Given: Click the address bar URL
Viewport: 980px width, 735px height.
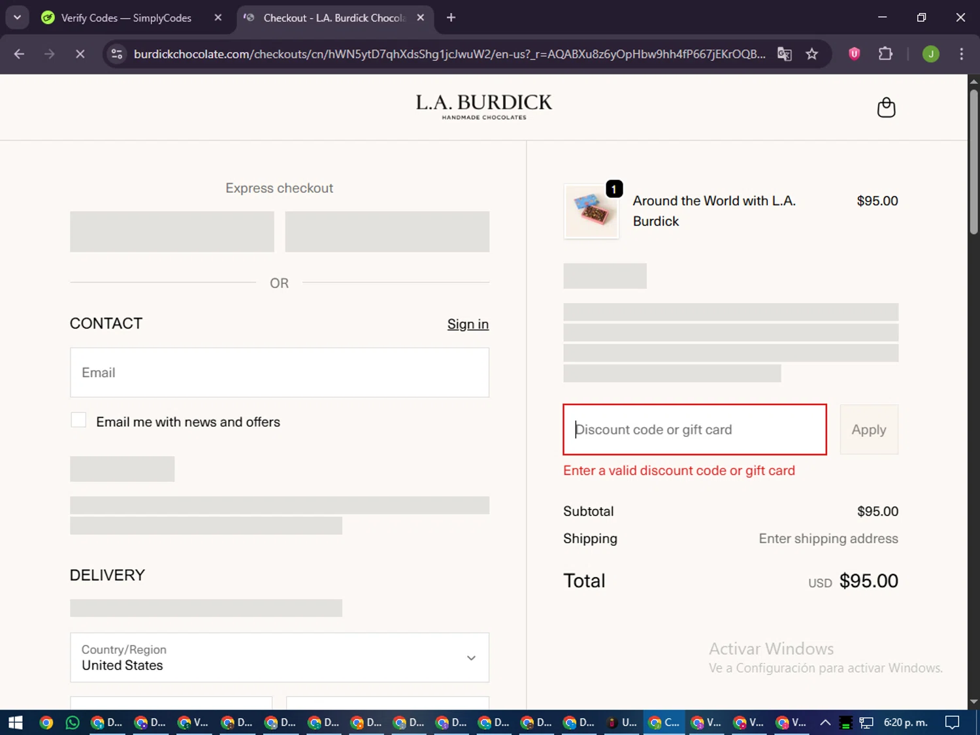Looking at the screenshot, I should click(x=449, y=54).
